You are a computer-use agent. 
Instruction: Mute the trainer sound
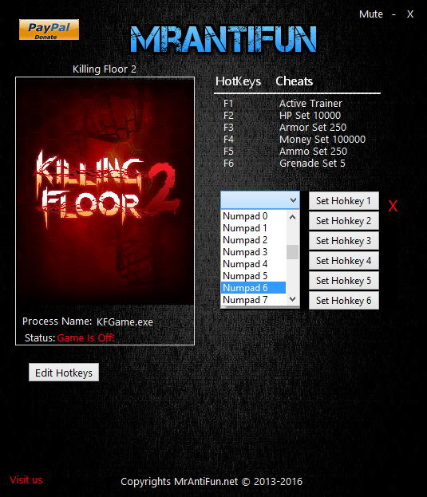pyautogui.click(x=370, y=14)
